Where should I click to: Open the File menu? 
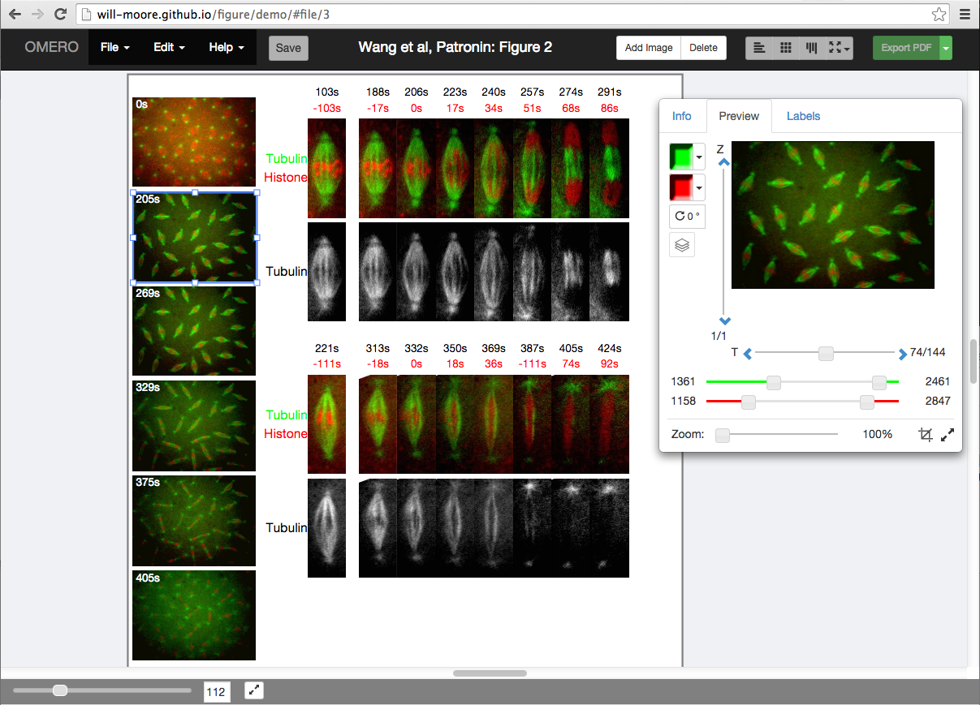pos(115,48)
